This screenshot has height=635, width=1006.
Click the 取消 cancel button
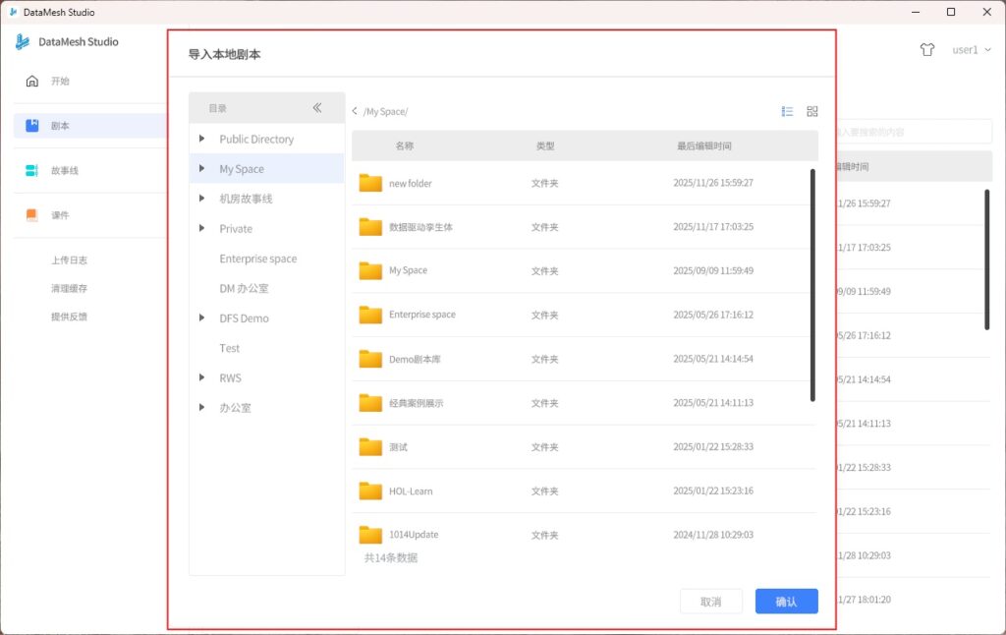(x=710, y=602)
